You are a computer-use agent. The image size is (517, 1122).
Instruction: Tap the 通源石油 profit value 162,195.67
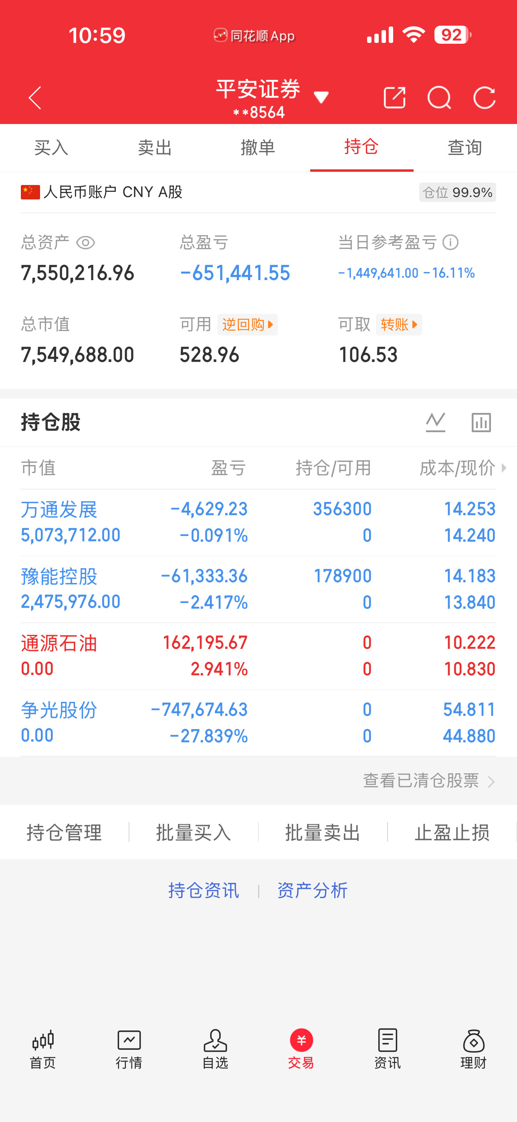coord(205,642)
